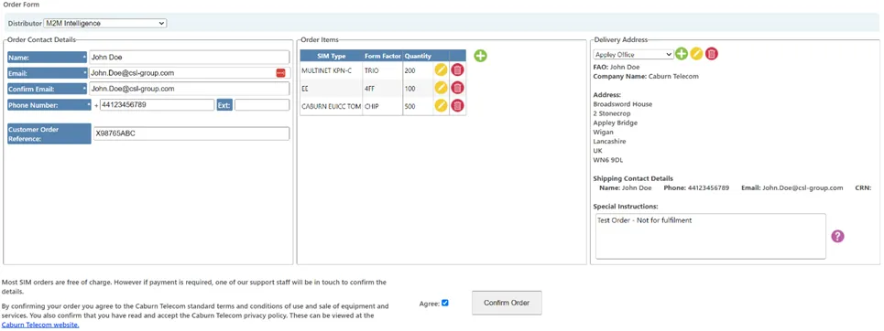Delete the CABURN EUICC TOM item

coord(458,105)
